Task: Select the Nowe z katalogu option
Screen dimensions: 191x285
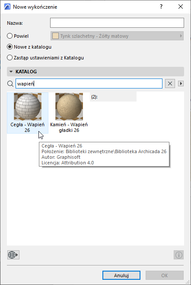Action: [10, 47]
